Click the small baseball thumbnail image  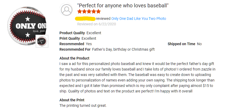(42, 41)
